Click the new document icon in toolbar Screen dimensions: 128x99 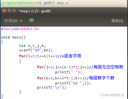(32, 21)
